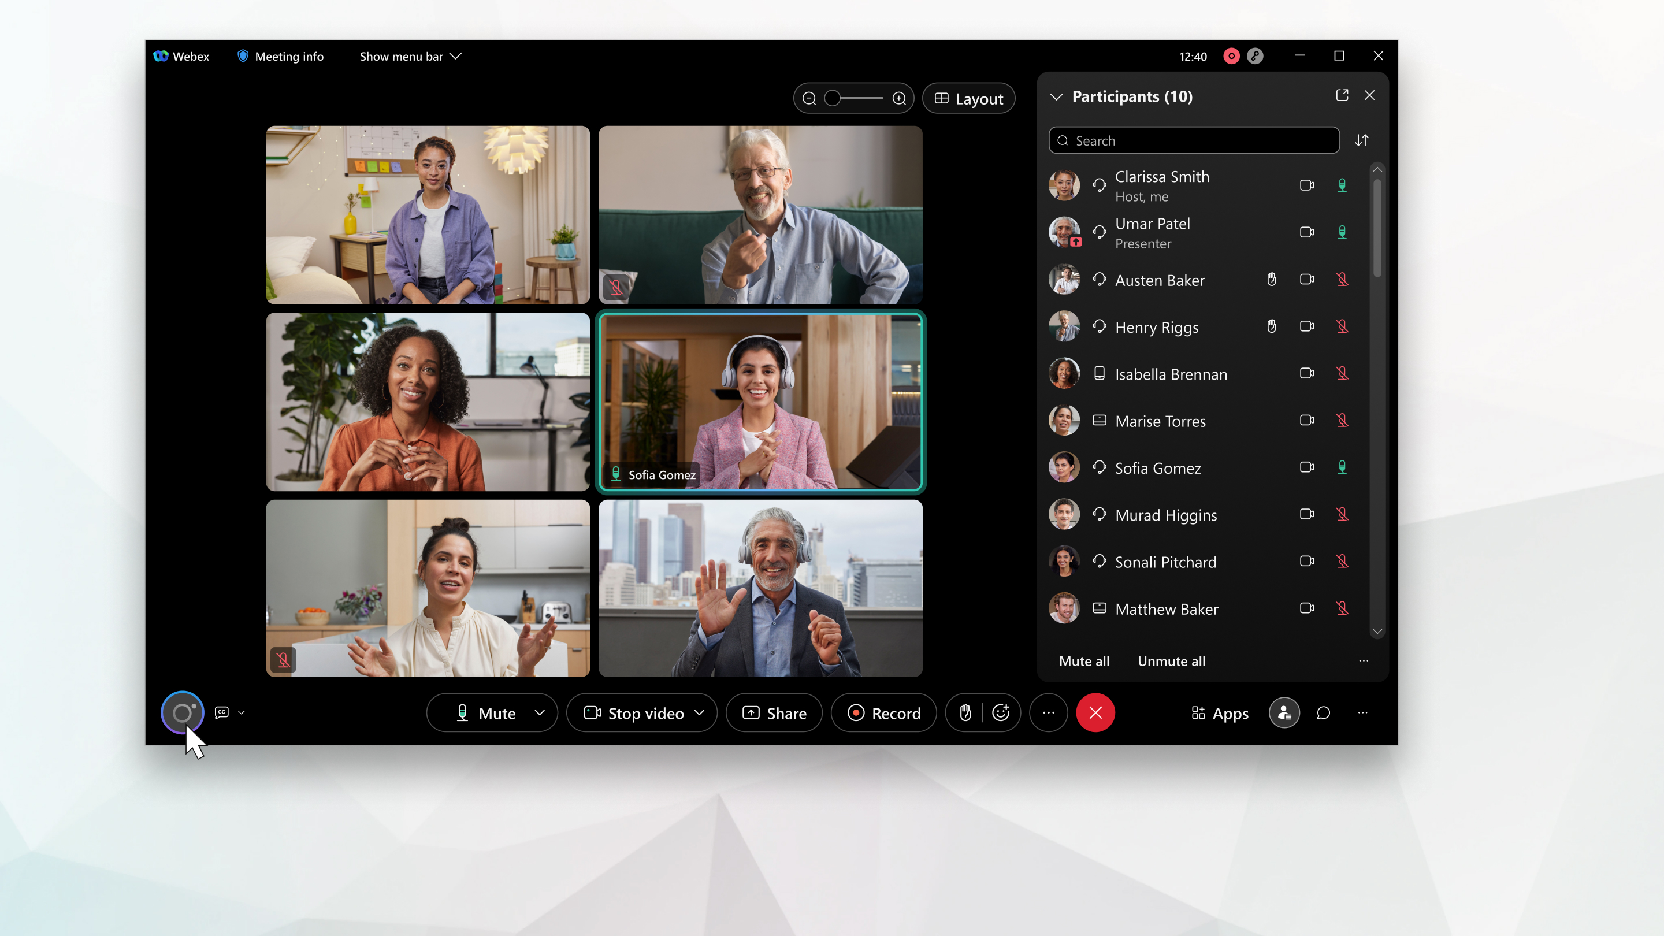Viewport: 1664px width, 936px height.
Task: Expand the Mute button dropdown arrow
Action: coord(540,712)
